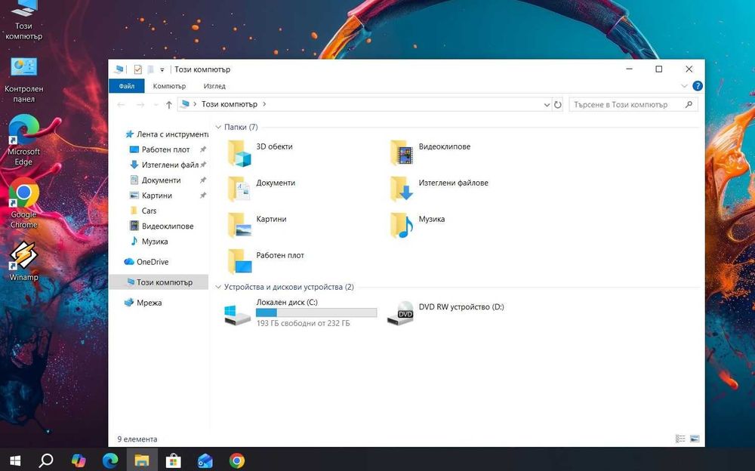
Task: Open the Компютър ribbon tab
Action: click(x=169, y=86)
